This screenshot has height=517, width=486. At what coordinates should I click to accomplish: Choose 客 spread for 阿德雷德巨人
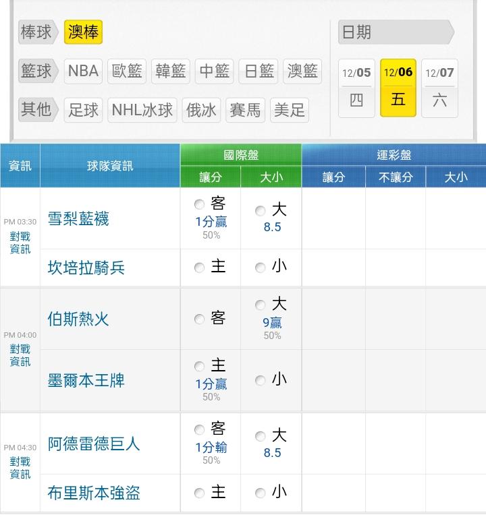(199, 429)
